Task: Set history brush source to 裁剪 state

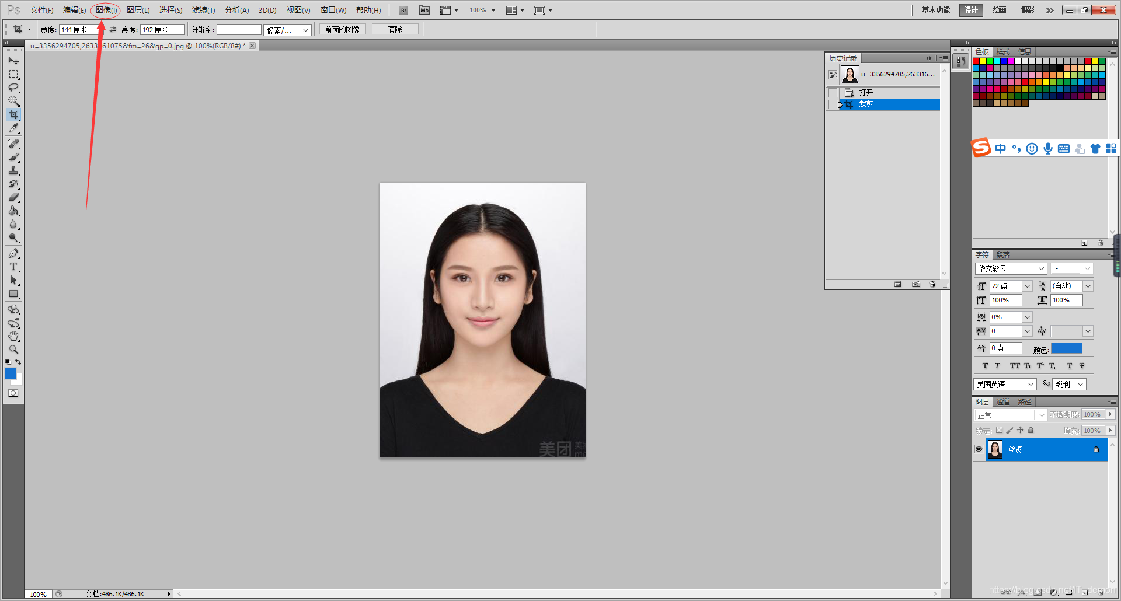Action: click(x=833, y=104)
